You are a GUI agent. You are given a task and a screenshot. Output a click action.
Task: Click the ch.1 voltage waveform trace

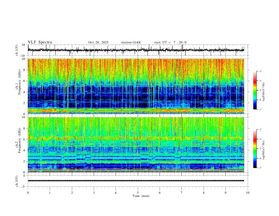tap(136, 50)
